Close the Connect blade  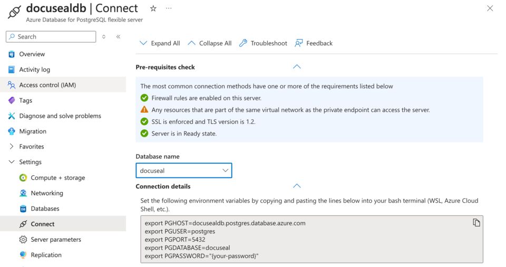(490, 8)
